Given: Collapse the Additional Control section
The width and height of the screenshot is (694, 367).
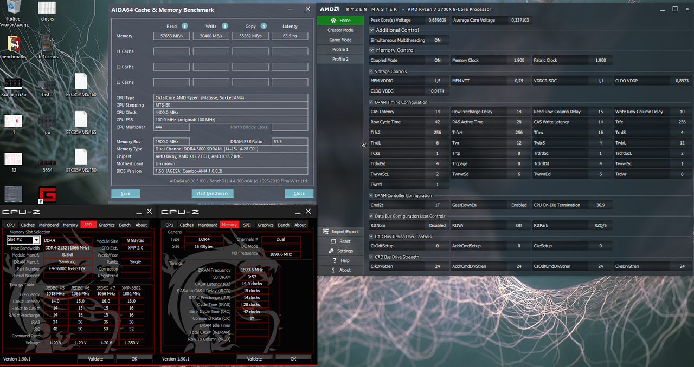Looking at the screenshot, I should click(x=371, y=30).
